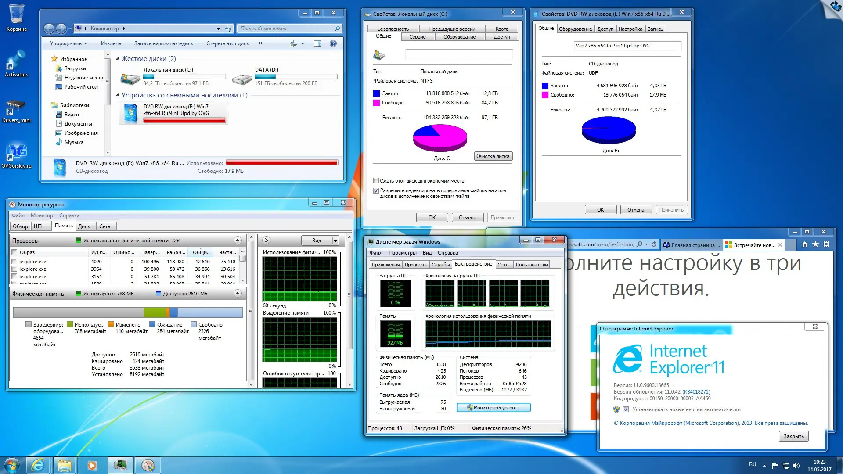
Task: Switch to the Диск tab in Resource Monitor
Action: (x=84, y=226)
